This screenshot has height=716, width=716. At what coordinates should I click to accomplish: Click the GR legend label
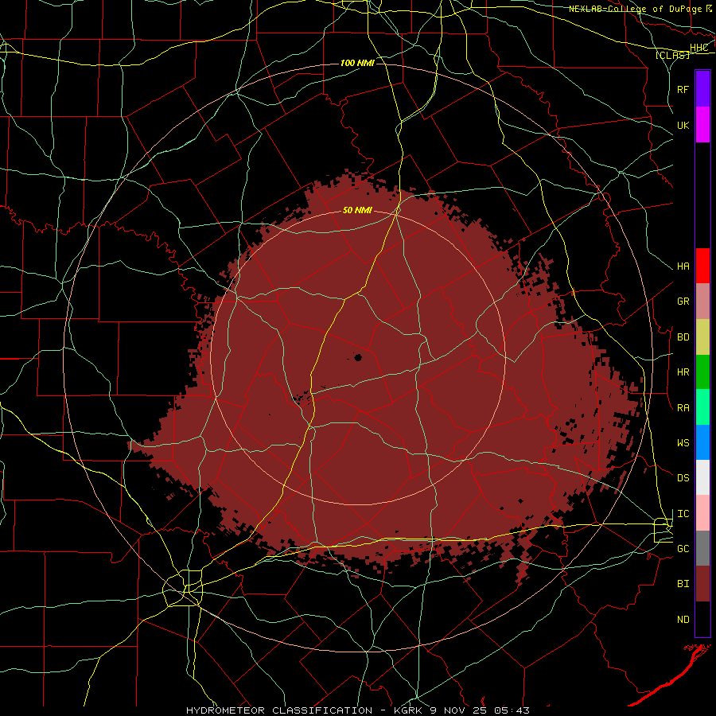[683, 302]
